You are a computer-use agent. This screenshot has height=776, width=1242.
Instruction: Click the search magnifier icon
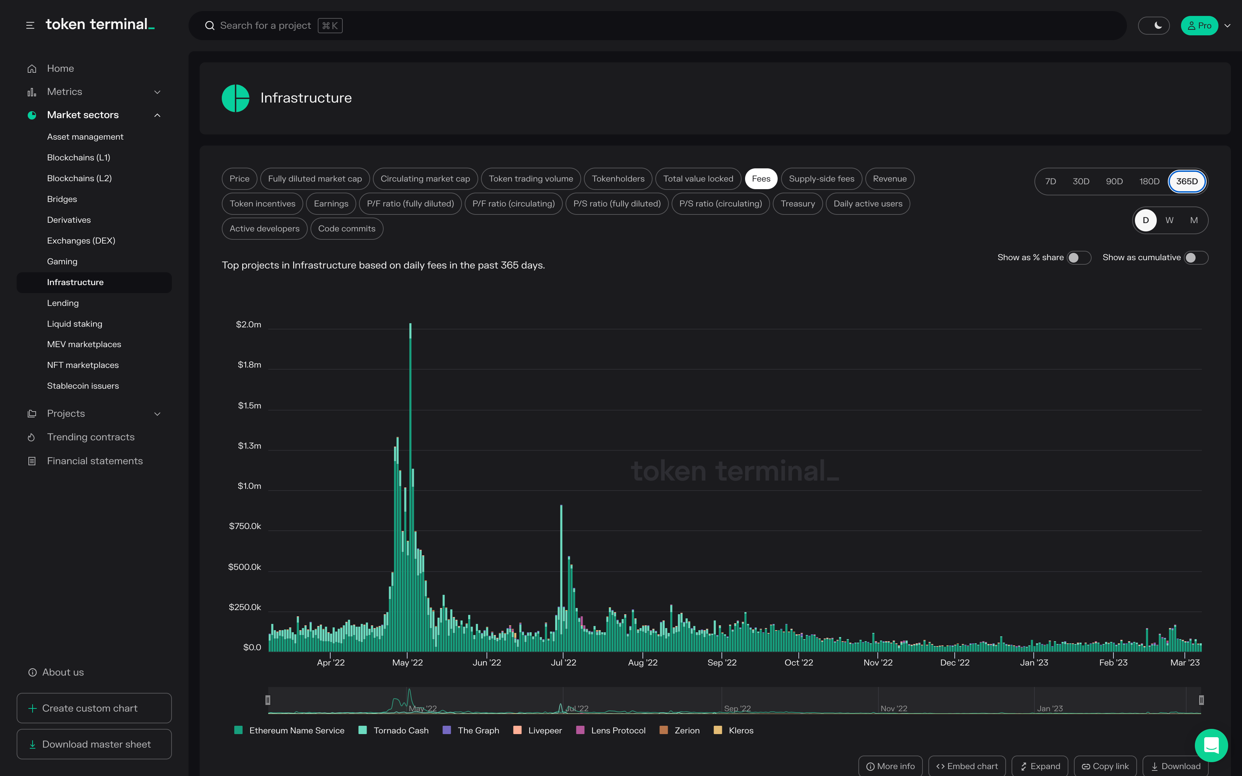(209, 26)
